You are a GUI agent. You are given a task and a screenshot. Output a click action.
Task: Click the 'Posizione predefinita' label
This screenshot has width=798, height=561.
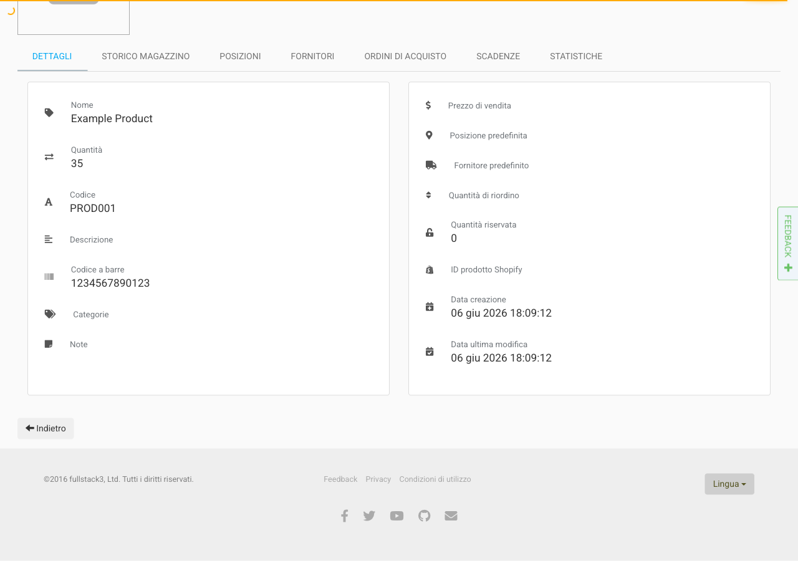(x=488, y=135)
